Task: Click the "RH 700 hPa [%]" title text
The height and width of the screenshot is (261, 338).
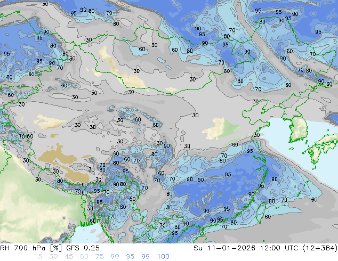Action: (x=31, y=248)
